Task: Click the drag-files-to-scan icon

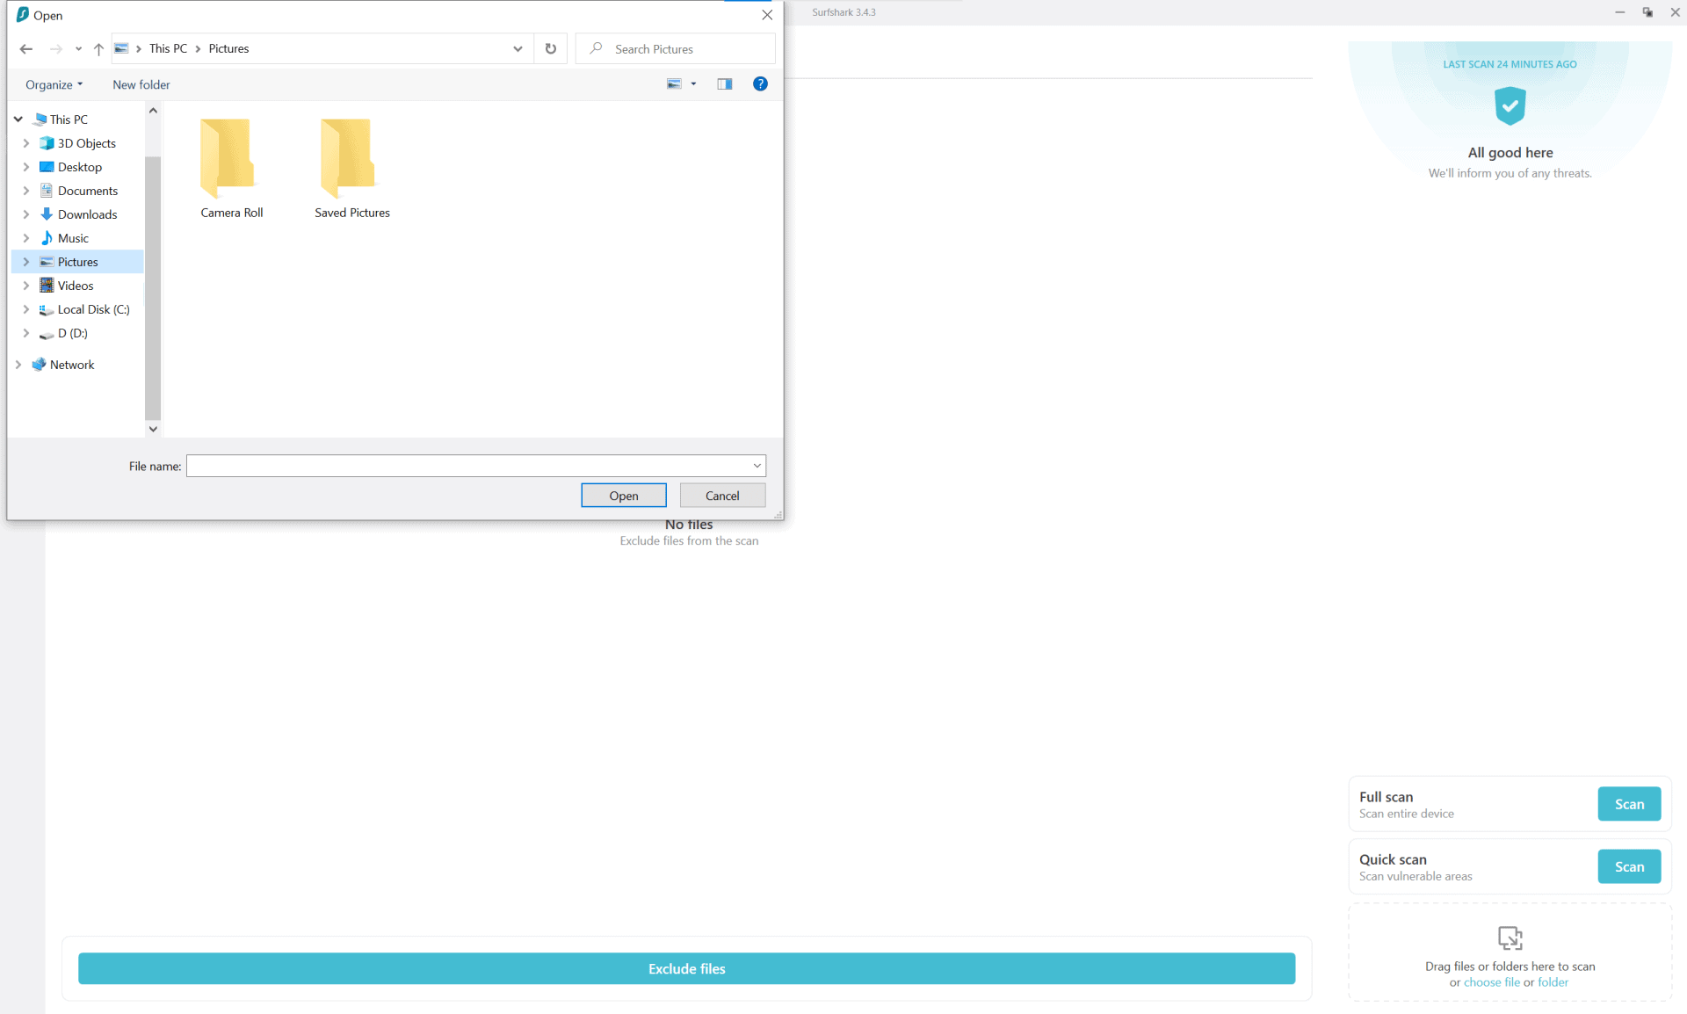Action: [x=1510, y=938]
